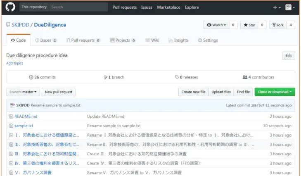Click the Upload files button
The width and height of the screenshot is (301, 176).
pos(221,92)
